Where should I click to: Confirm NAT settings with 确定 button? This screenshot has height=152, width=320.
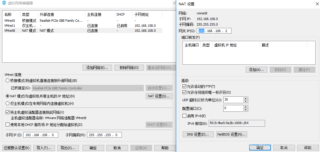click(x=260, y=148)
